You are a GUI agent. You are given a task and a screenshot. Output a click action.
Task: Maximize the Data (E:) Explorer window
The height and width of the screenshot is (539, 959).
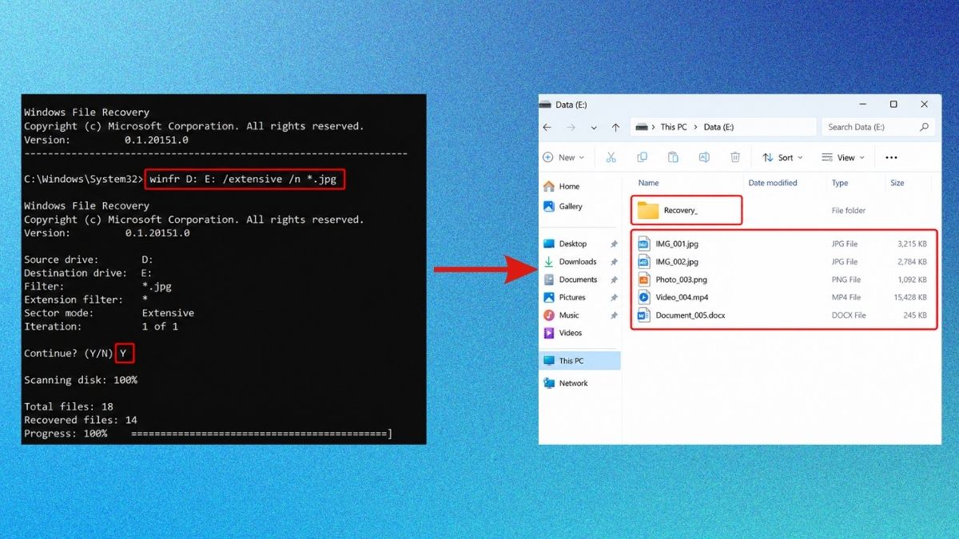click(893, 105)
